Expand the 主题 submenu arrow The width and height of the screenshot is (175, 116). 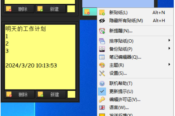click(169, 65)
